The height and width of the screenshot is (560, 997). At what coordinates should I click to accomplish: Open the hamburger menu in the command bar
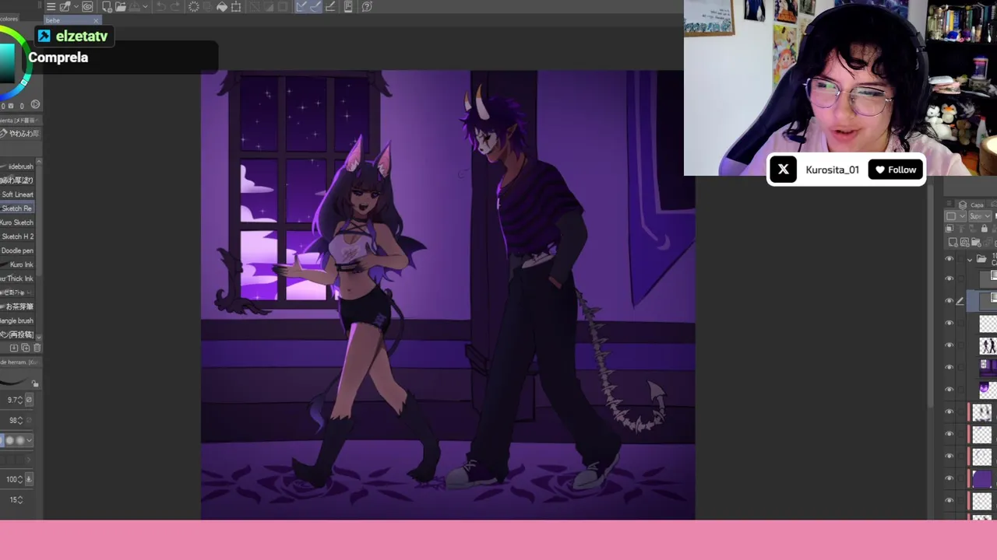(51, 6)
